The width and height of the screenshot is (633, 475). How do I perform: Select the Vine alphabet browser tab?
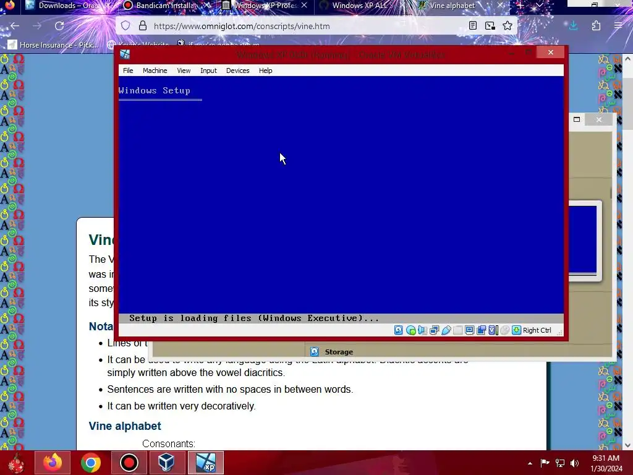452,6
